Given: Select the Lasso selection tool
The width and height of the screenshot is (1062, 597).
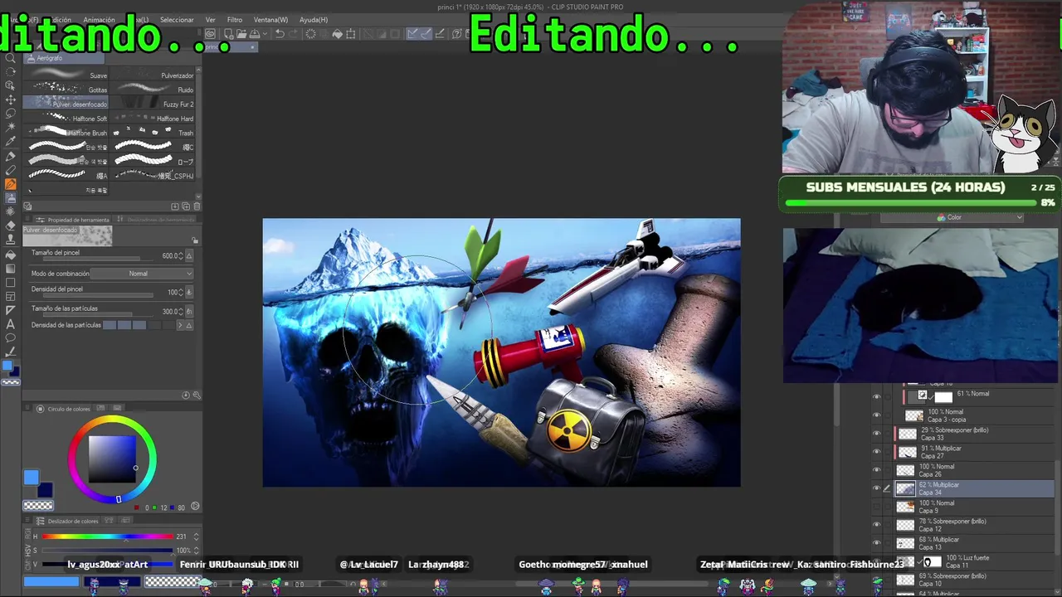Looking at the screenshot, I should click(x=10, y=114).
